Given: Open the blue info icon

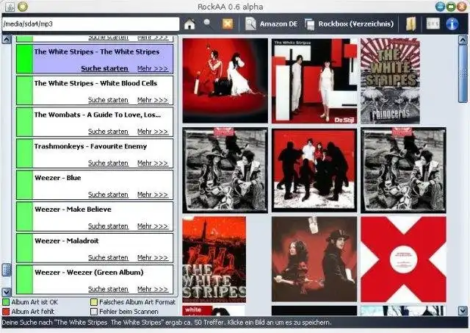Looking at the screenshot, I should [x=452, y=24].
